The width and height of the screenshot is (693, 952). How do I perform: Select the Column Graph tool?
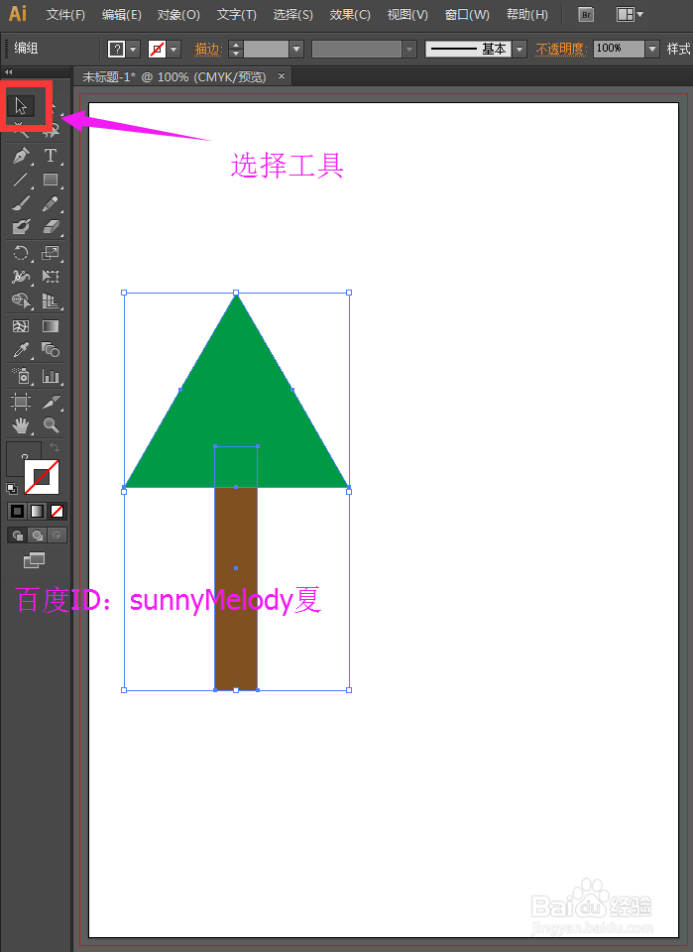point(51,376)
